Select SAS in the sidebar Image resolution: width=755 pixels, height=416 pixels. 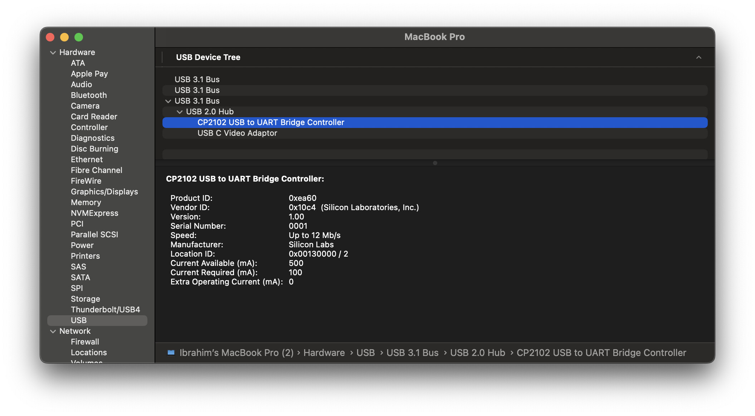pyautogui.click(x=78, y=267)
